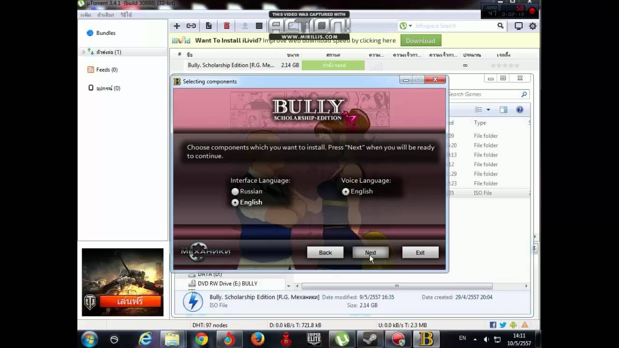Viewport: 619px width, 348px height.
Task: Click the Back button in installer
Action: [x=325, y=252]
